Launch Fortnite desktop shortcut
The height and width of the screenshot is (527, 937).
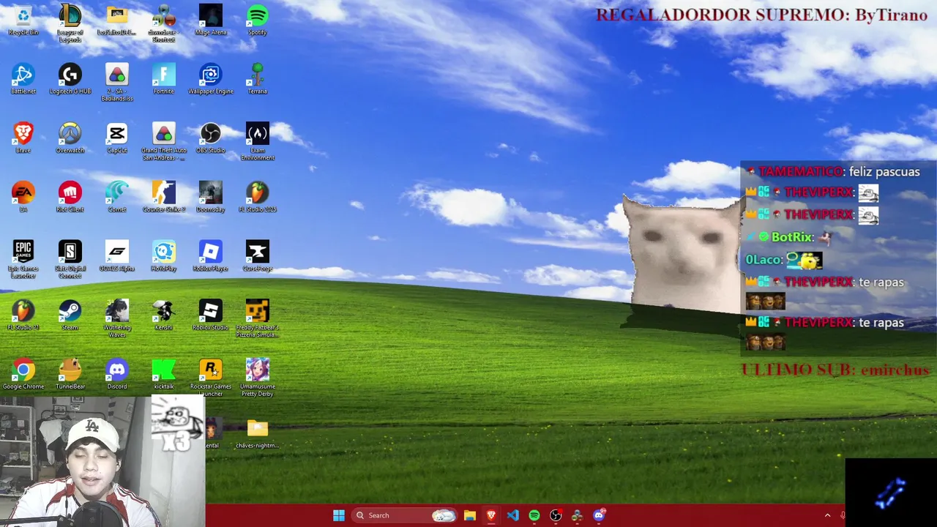click(164, 79)
